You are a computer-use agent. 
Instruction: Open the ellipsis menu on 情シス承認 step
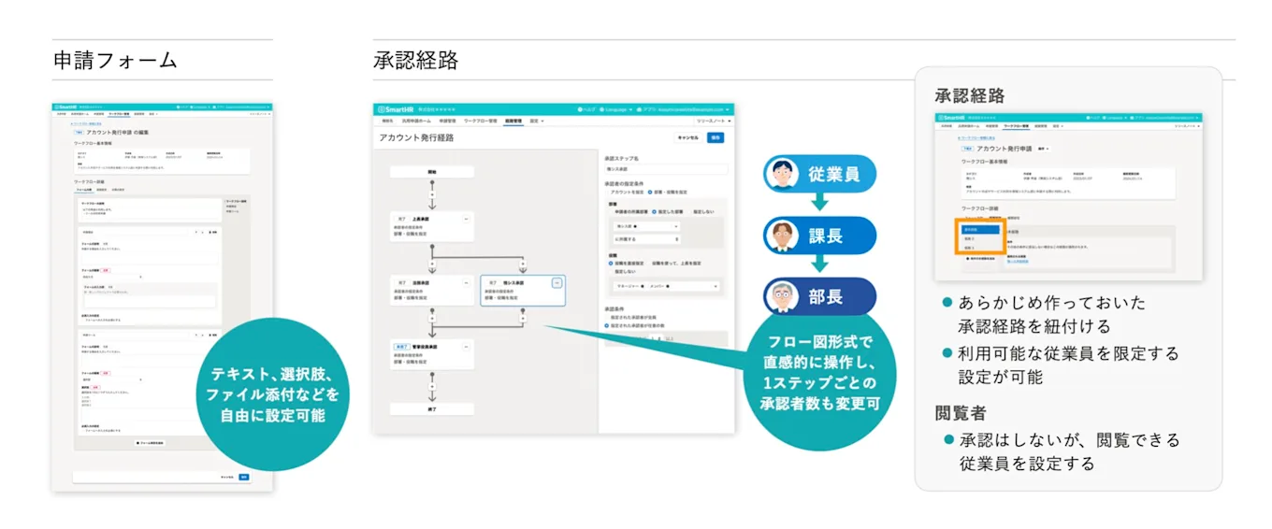[556, 281]
